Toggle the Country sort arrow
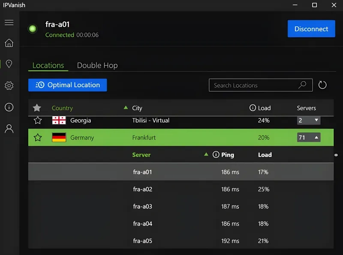343x255 pixels. click(126, 107)
